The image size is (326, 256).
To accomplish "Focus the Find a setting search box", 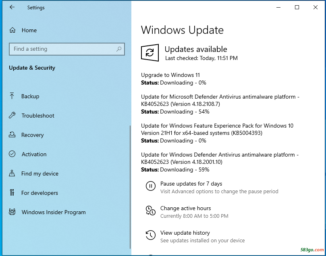I will pos(67,49).
